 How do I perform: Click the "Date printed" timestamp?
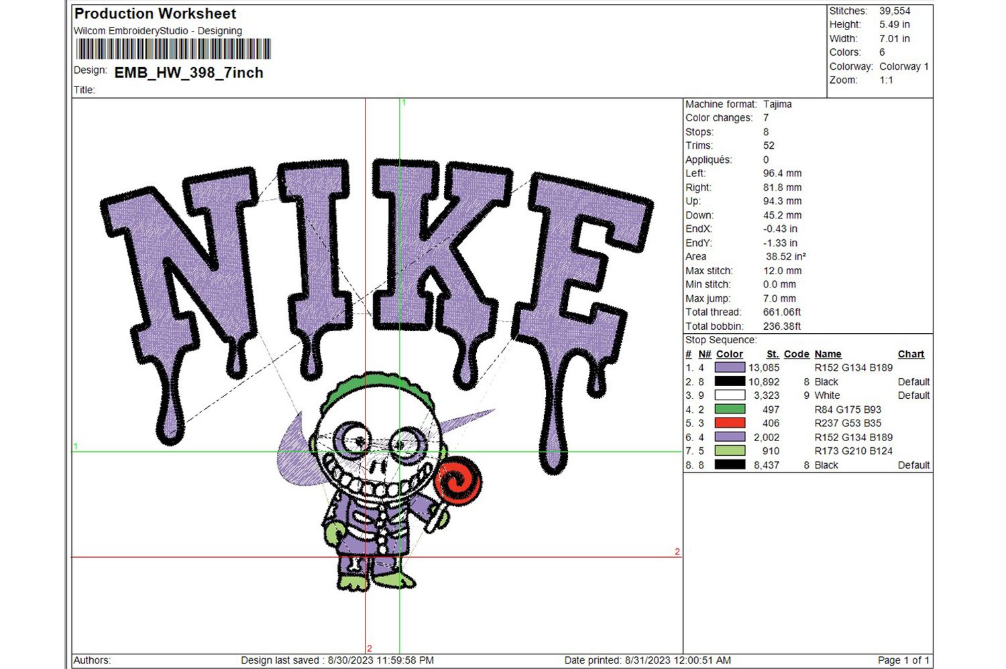coord(648,660)
